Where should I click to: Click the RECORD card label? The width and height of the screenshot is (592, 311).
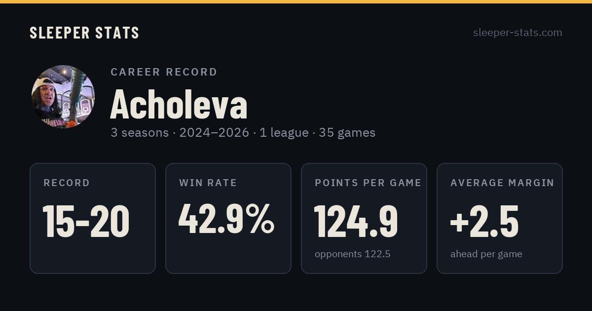[x=67, y=183]
